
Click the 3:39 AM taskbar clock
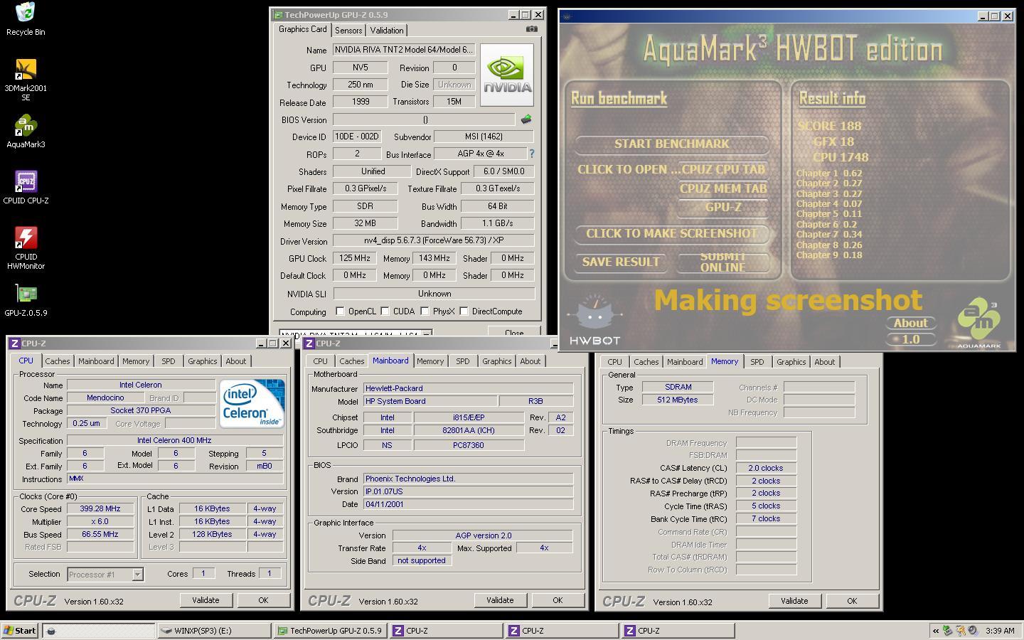point(1000,631)
